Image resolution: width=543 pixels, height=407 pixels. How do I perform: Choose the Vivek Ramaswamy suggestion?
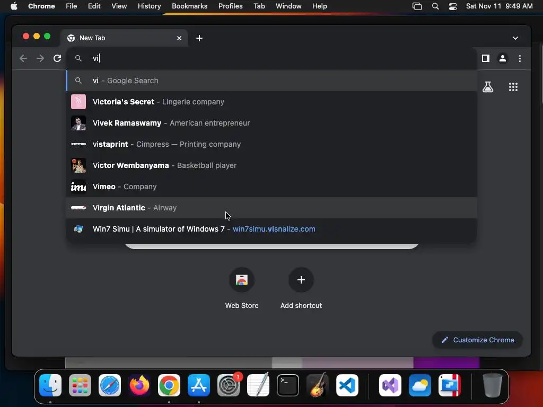click(272, 123)
